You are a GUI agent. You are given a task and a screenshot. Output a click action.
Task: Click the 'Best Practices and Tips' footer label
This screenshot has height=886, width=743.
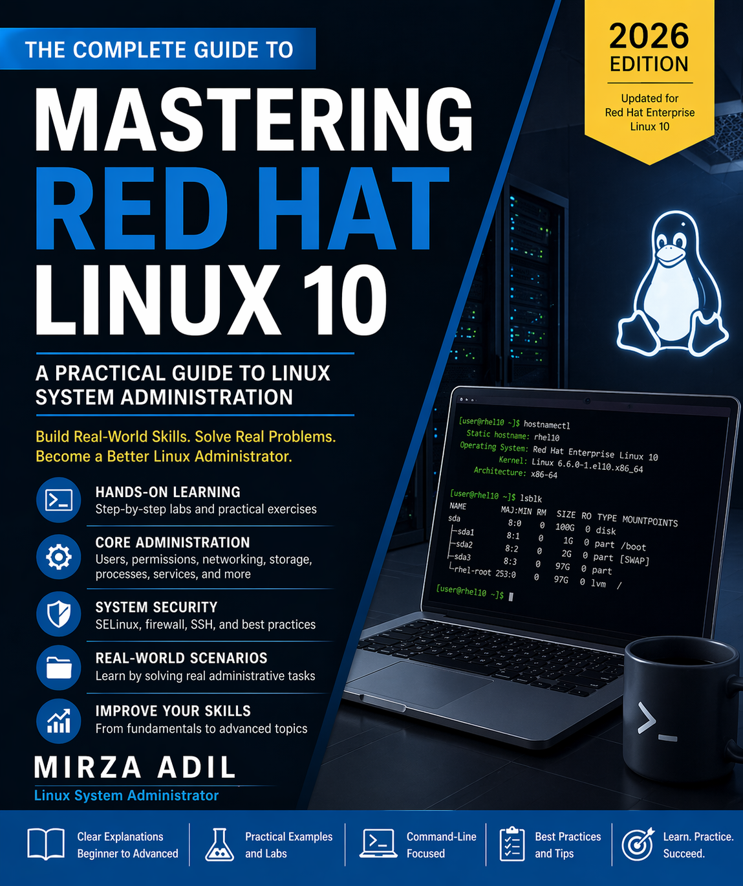coord(568,845)
